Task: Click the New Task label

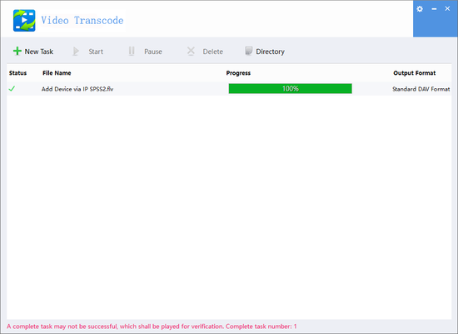Action: pos(39,52)
